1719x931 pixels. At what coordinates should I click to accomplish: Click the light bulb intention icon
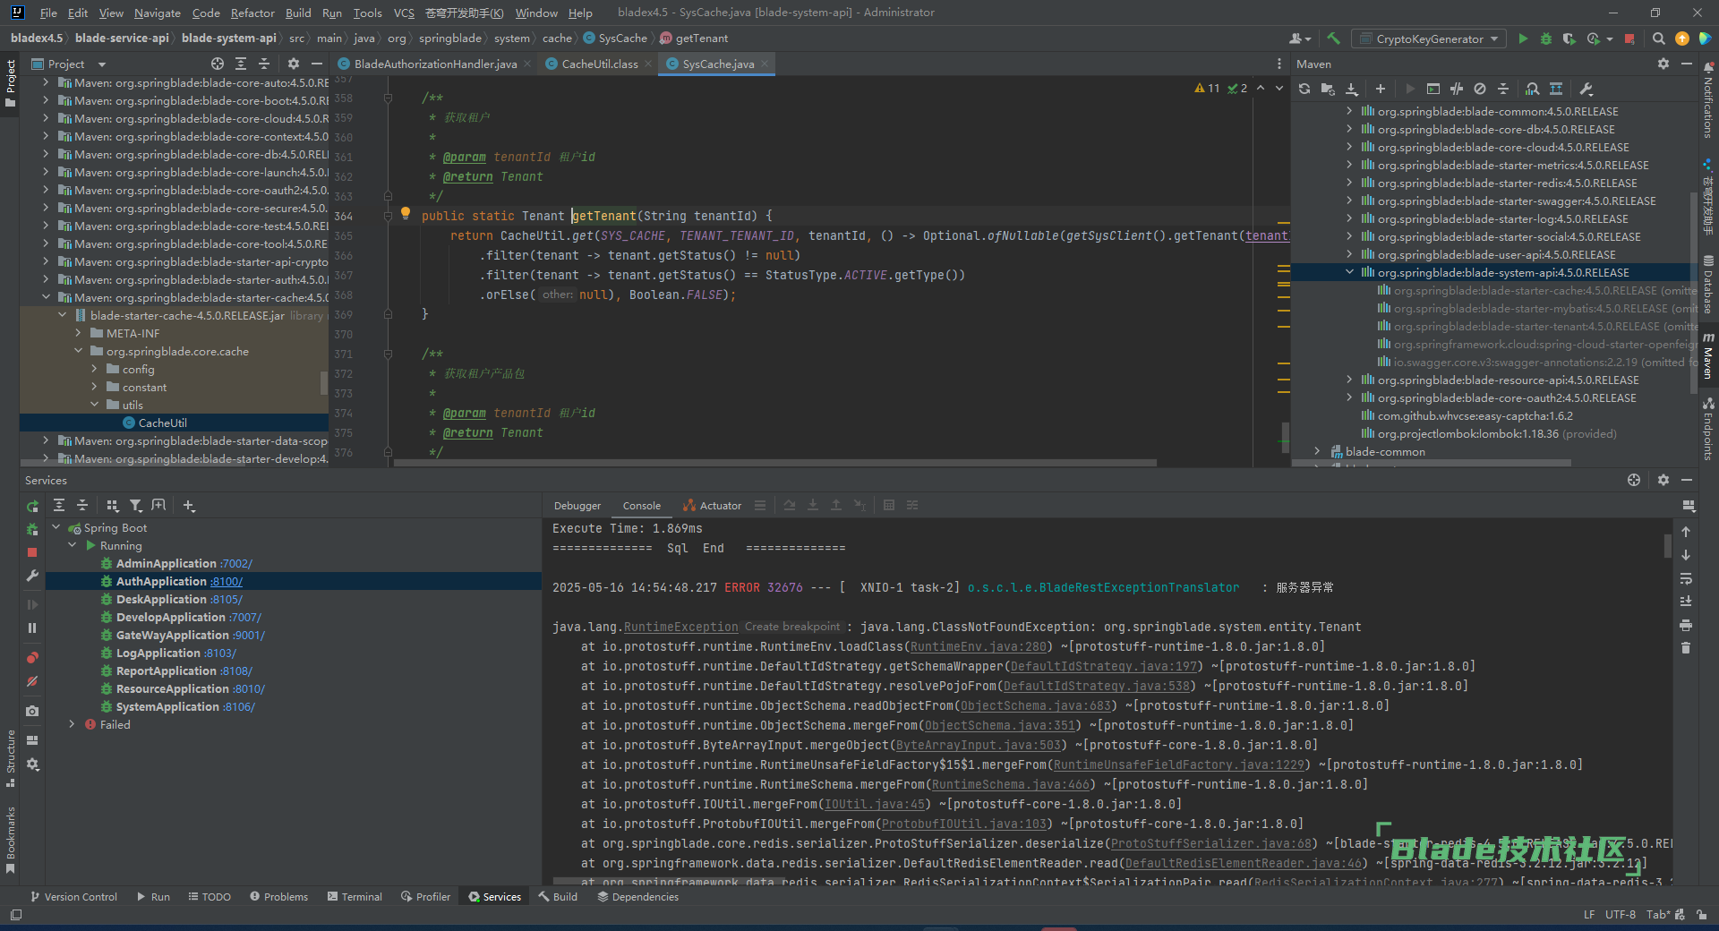405,213
